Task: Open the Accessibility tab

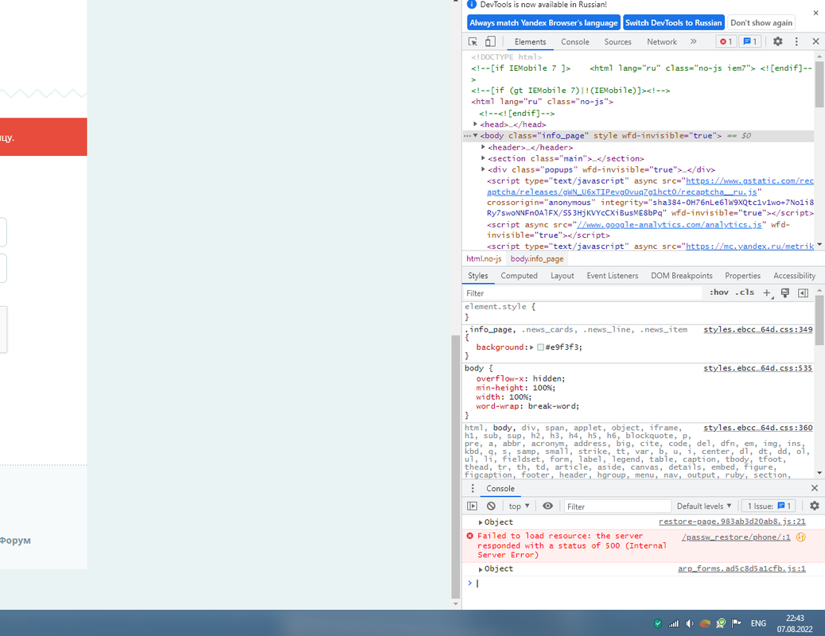Action: pyautogui.click(x=794, y=275)
